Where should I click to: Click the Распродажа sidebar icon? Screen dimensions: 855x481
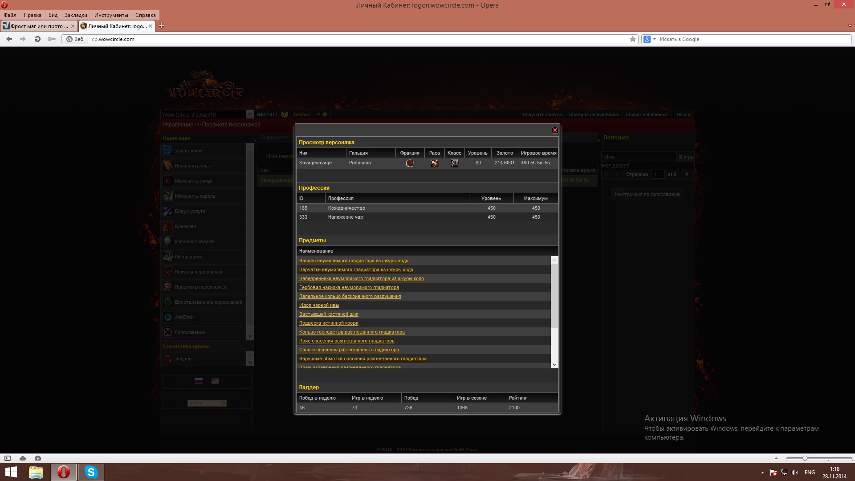(168, 257)
